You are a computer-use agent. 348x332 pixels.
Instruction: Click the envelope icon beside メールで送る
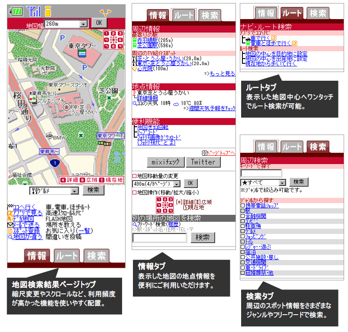point(10,225)
